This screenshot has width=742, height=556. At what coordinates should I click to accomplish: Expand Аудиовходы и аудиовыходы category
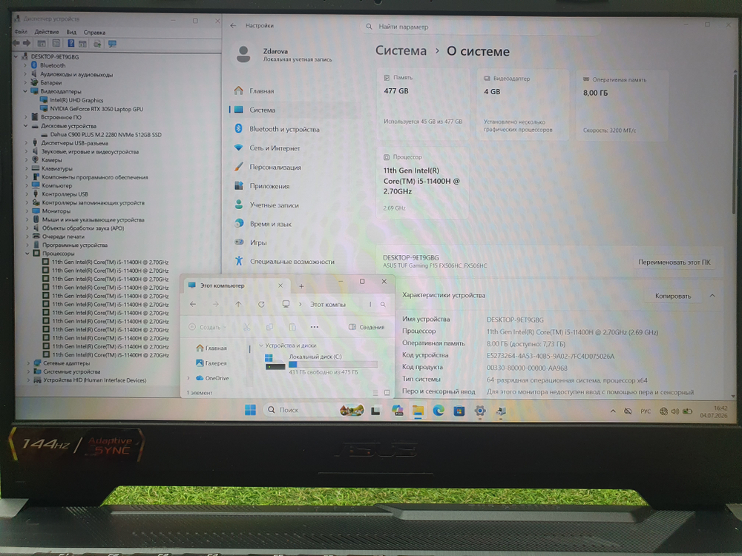coord(25,73)
